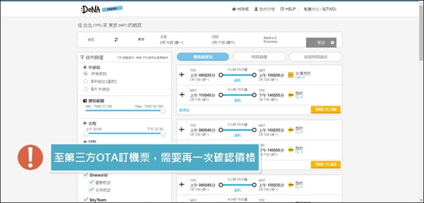The image size is (424, 203).
Task: Expand Fly fare link of 14:55 arrival in TWD 11,485 card
Action: pyautogui.click(x=299, y=152)
